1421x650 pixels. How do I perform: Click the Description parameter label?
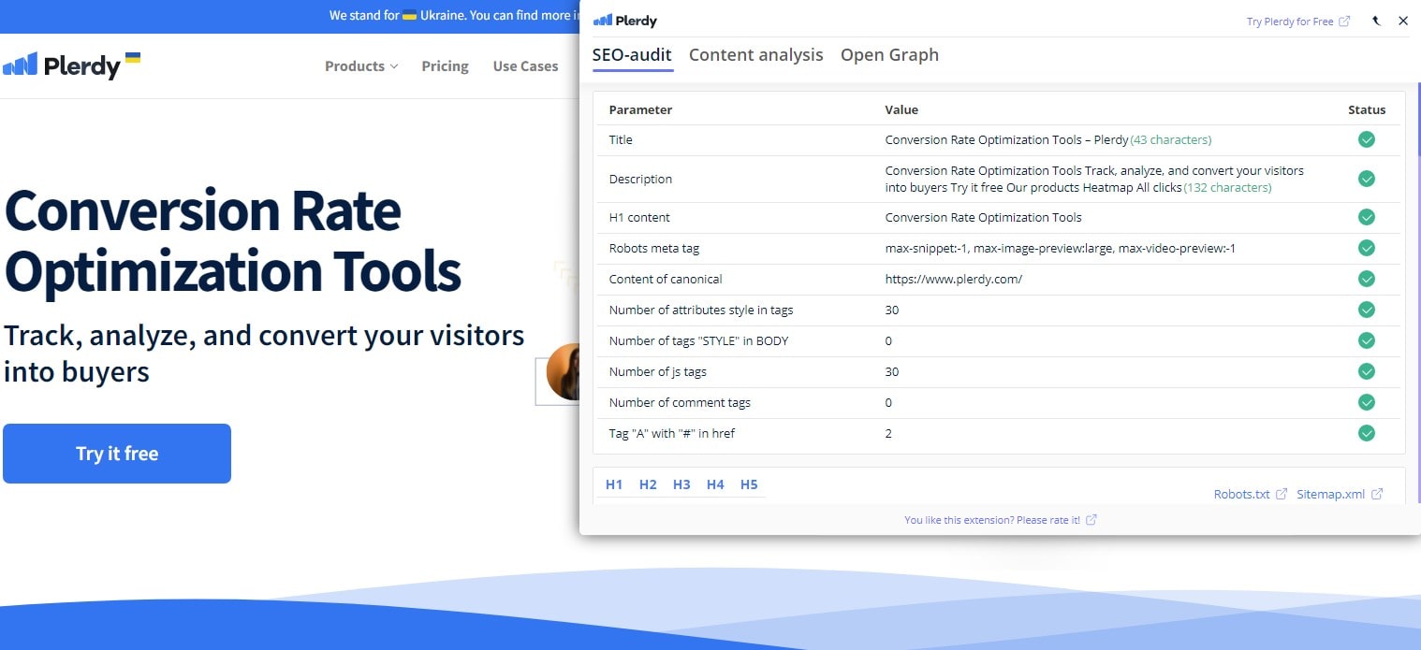(x=640, y=179)
